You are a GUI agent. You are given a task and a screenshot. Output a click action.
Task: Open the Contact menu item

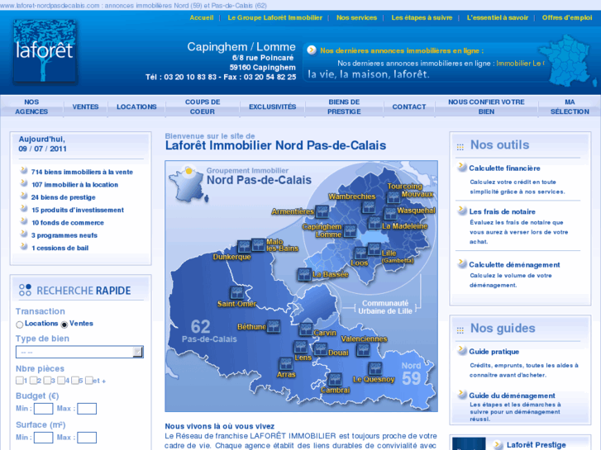coord(409,107)
